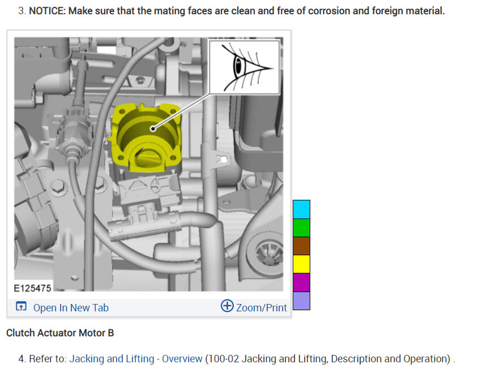Click the Zoom/Print plus icon
This screenshot has width=496, height=377.
tap(227, 306)
